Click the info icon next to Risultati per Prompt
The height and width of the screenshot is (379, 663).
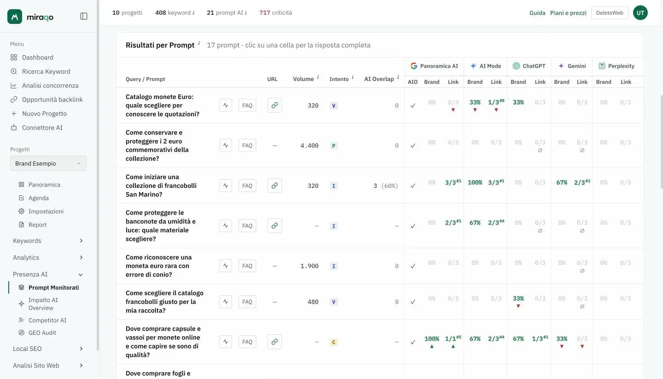coord(199,43)
